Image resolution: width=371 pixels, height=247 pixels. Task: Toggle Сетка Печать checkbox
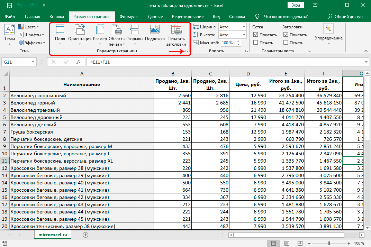click(x=255, y=43)
